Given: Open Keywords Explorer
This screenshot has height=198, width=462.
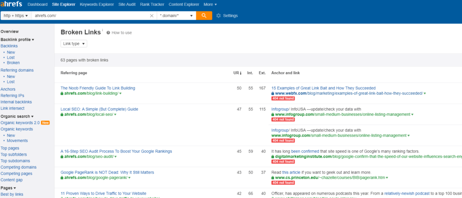Looking at the screenshot, I should (97, 5).
